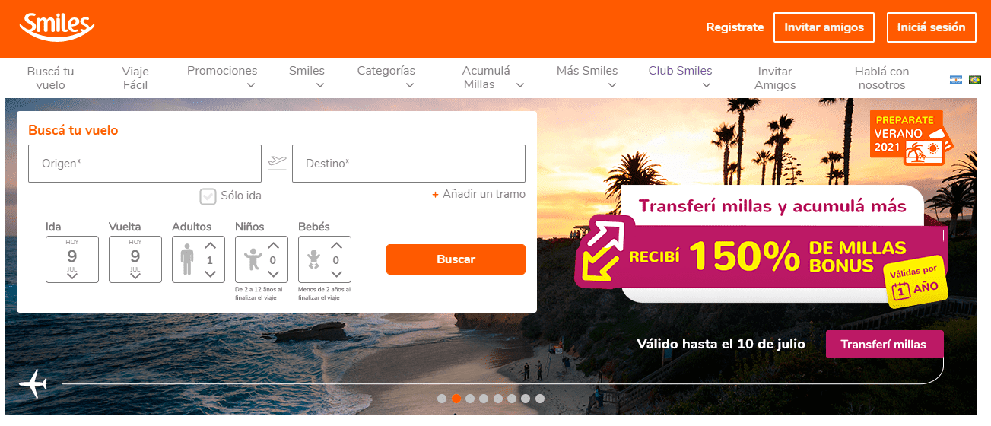Image resolution: width=991 pixels, height=426 pixels.
Task: Click the adult person icon
Action: (x=187, y=259)
